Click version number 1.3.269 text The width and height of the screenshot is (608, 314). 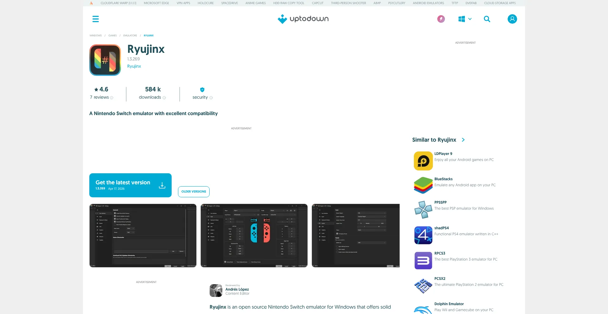[x=133, y=59]
